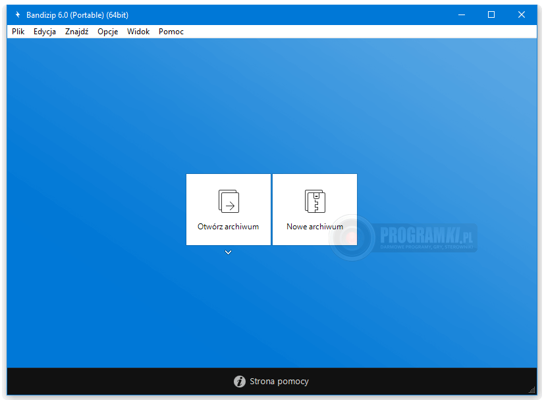Close the Bandizip window

pyautogui.click(x=522, y=14)
